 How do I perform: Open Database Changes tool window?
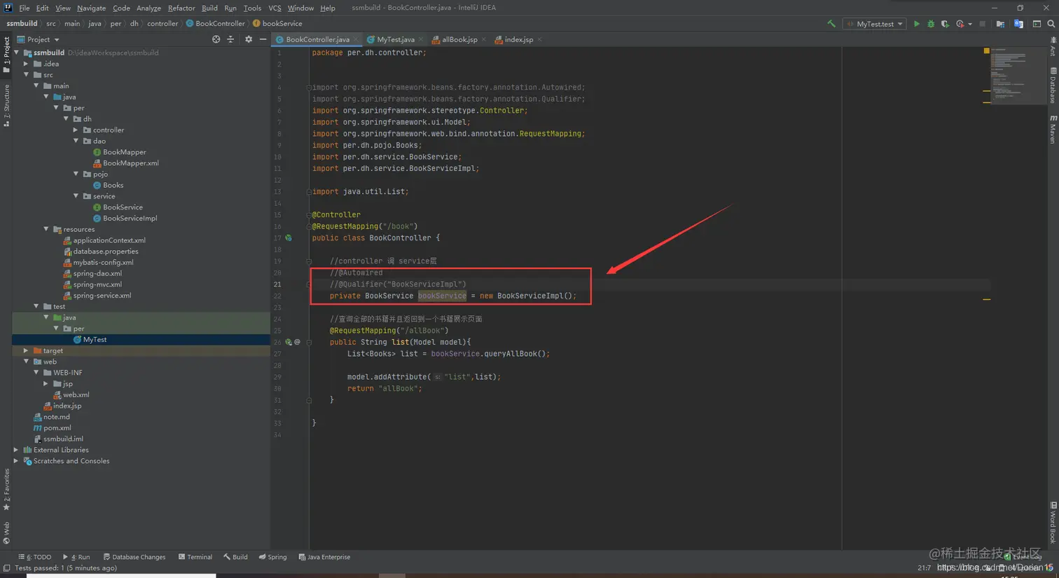click(134, 558)
